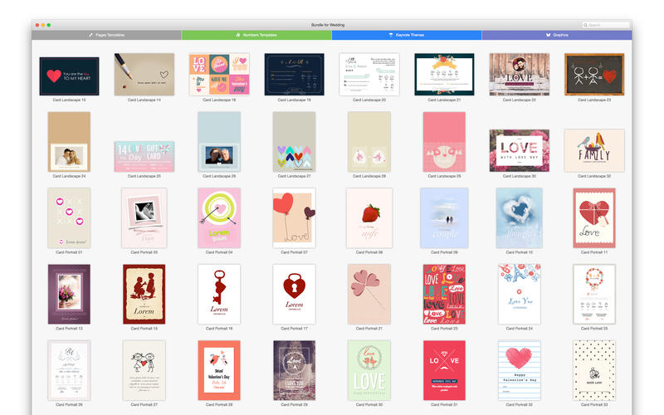Open Card Landscape 25 gift card template
664x415 pixels.
tap(144, 157)
